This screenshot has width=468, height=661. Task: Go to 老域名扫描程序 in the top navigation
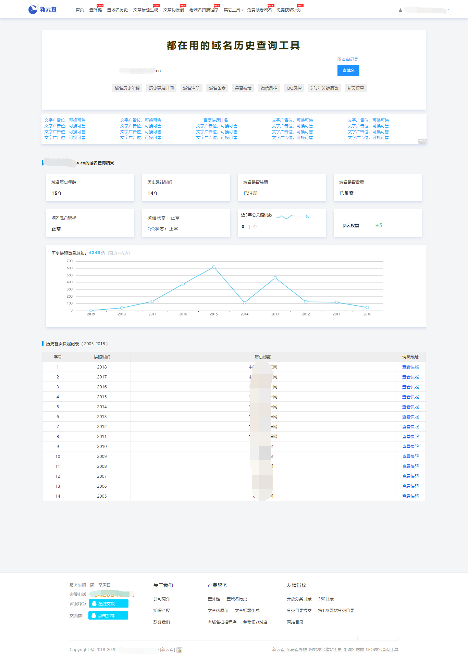coord(204,10)
